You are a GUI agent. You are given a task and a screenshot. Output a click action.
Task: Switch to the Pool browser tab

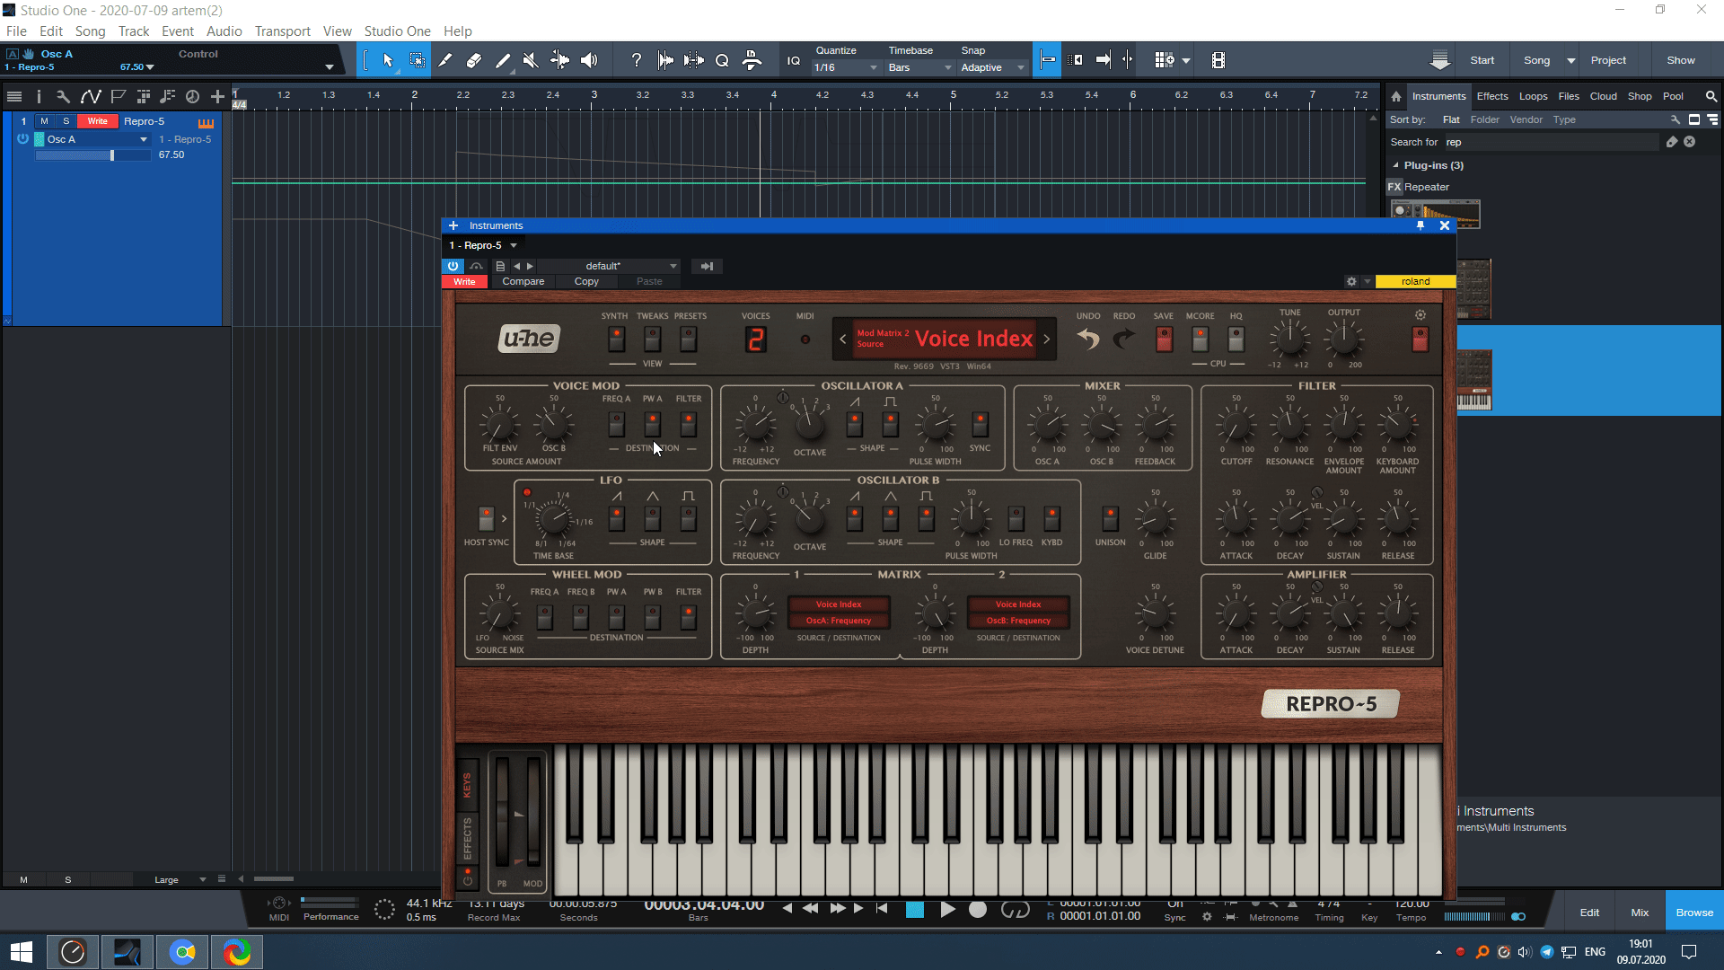point(1673,96)
